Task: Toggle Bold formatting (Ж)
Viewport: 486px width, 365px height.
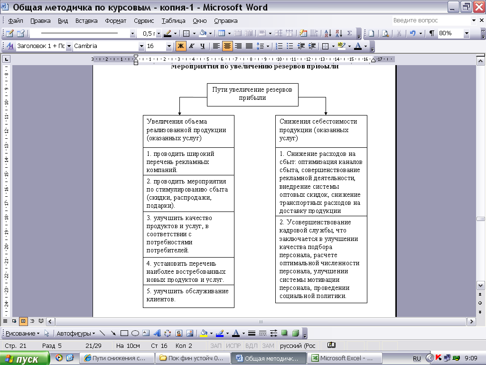Action: pos(180,46)
